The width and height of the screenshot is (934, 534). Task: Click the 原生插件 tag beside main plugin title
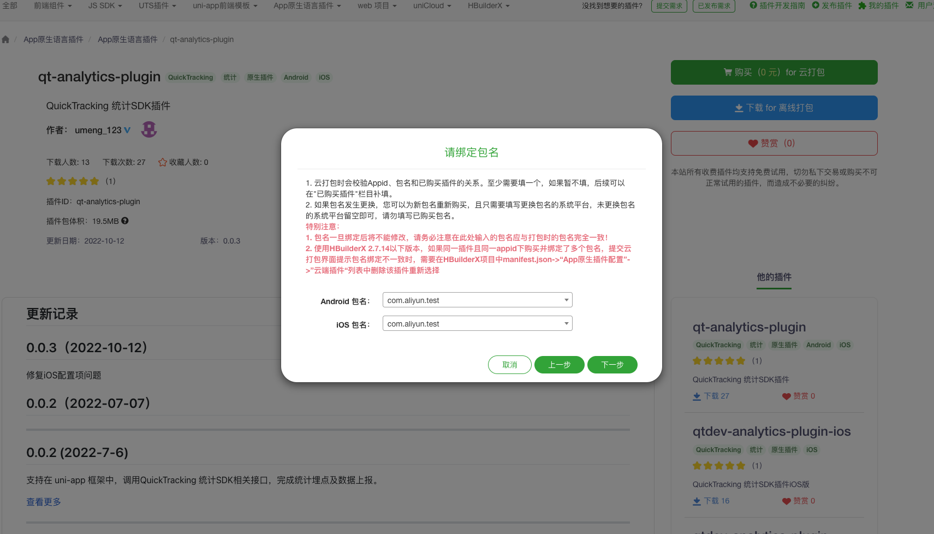coord(260,78)
